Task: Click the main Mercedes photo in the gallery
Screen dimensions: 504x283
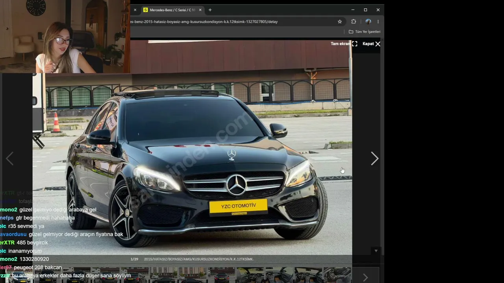Action: 192,147
